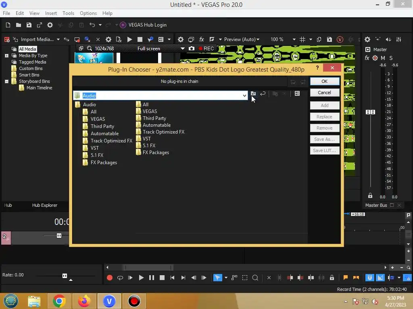Toggle plug-in chooser Views icon

click(297, 93)
